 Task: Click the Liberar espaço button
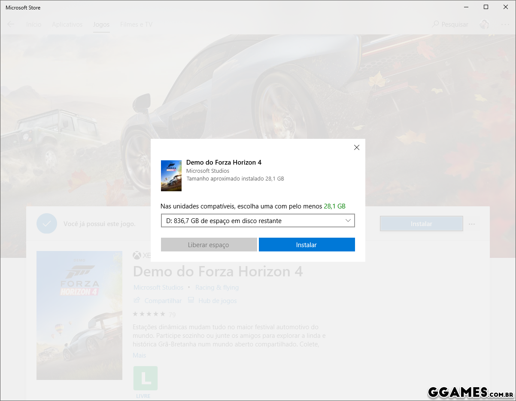[x=209, y=245]
